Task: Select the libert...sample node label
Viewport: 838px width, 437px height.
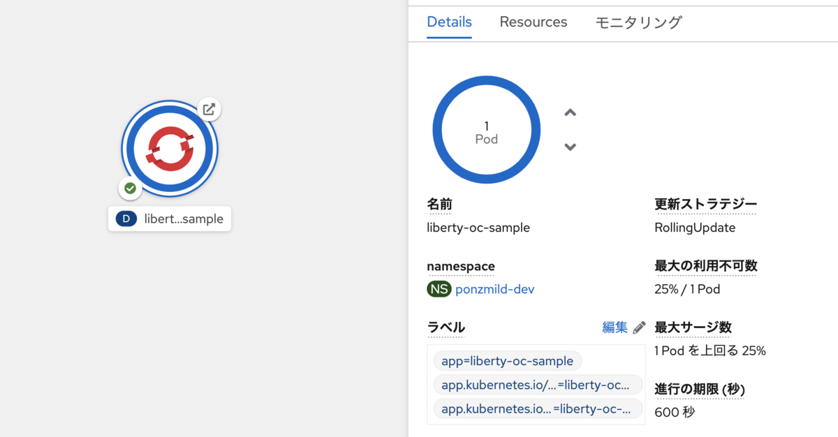Action: 170,219
